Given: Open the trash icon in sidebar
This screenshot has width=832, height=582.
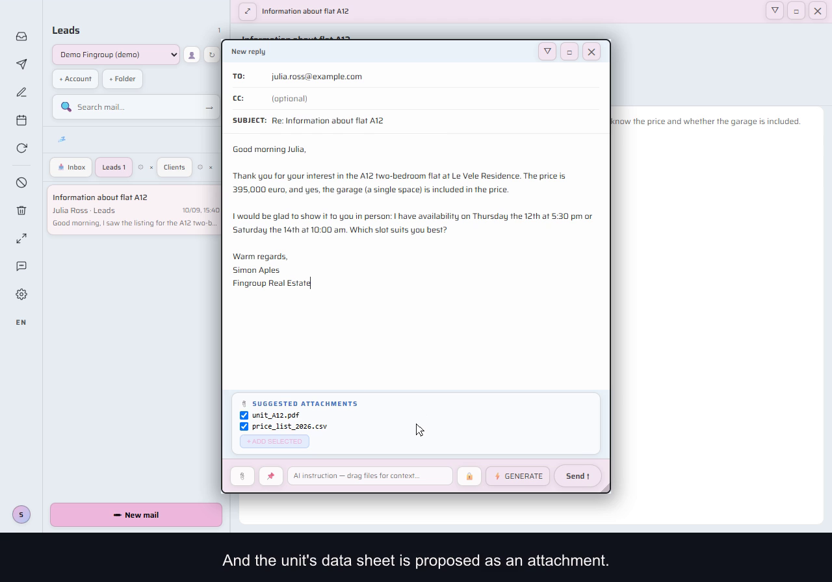Looking at the screenshot, I should tap(21, 210).
